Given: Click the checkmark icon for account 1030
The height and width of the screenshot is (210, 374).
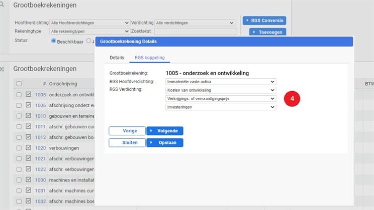Looking at the screenshot, I should tap(28, 179).
